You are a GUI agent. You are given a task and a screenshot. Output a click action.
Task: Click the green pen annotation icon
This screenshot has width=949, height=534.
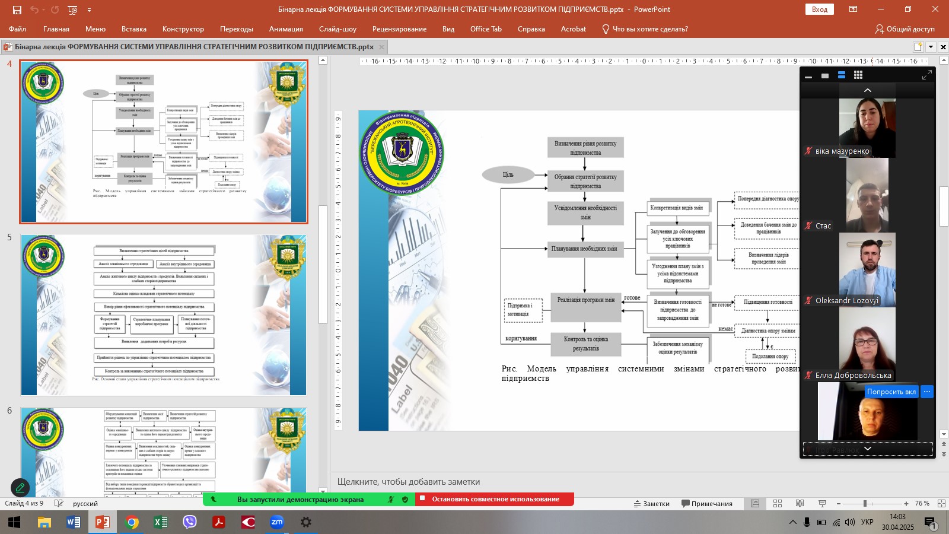point(20,488)
